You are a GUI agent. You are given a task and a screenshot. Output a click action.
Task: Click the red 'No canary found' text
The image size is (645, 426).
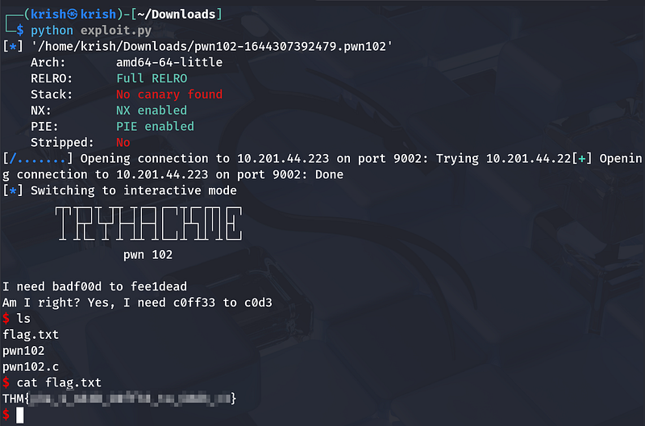point(169,94)
